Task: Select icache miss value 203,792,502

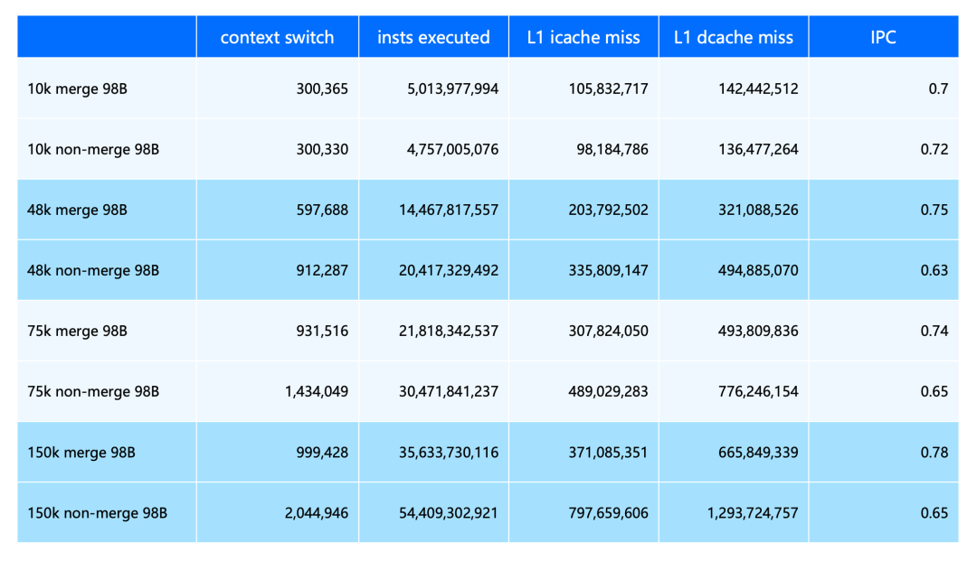Action: point(608,210)
